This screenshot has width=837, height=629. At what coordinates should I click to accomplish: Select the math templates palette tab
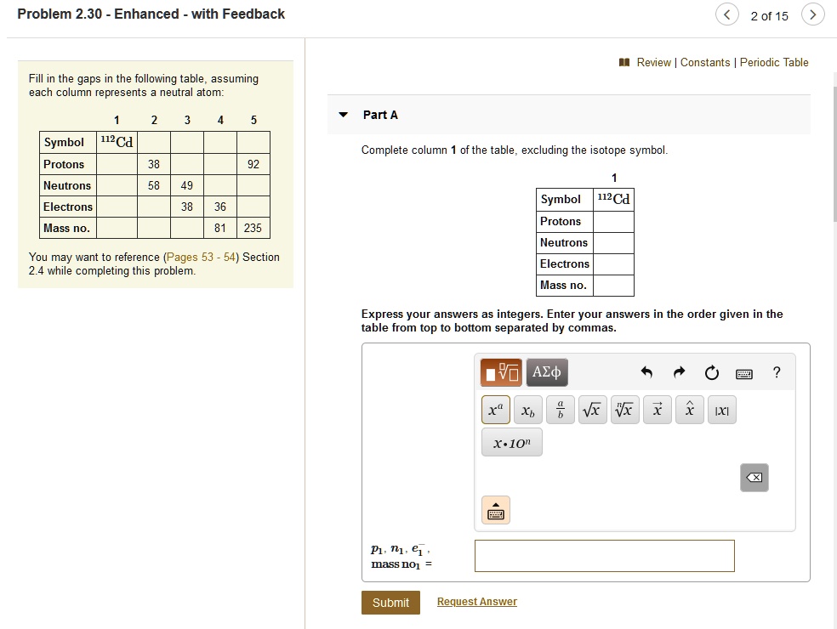(501, 371)
